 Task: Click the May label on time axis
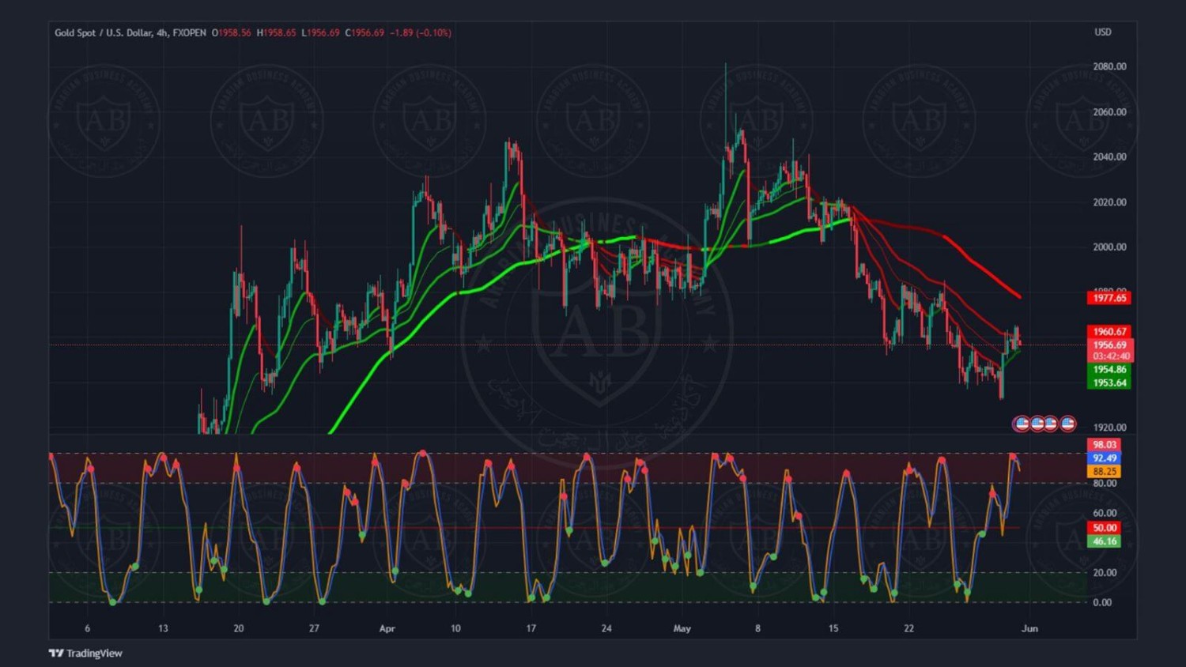point(682,629)
